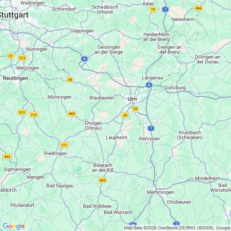The width and height of the screenshot is (231, 231).
Task: Select the Reutlingen city label
Action: pyautogui.click(x=16, y=78)
